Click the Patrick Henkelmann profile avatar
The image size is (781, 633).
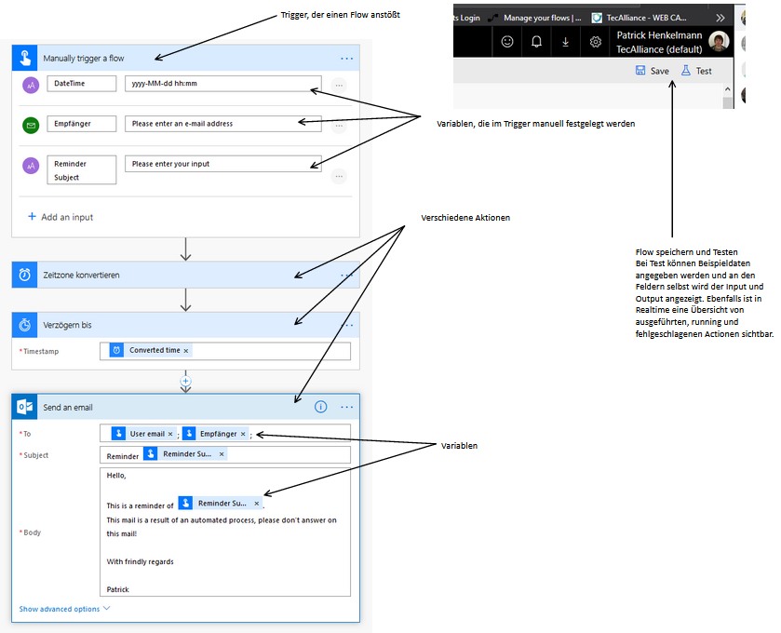pos(718,42)
